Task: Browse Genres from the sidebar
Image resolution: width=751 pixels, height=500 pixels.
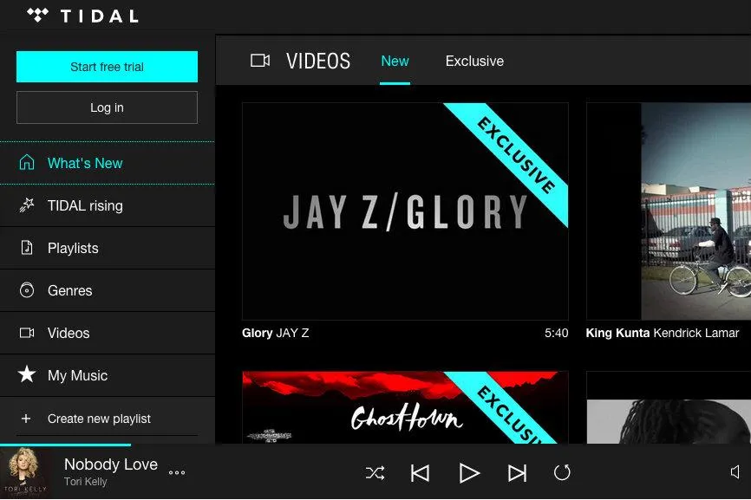Action: click(108, 290)
